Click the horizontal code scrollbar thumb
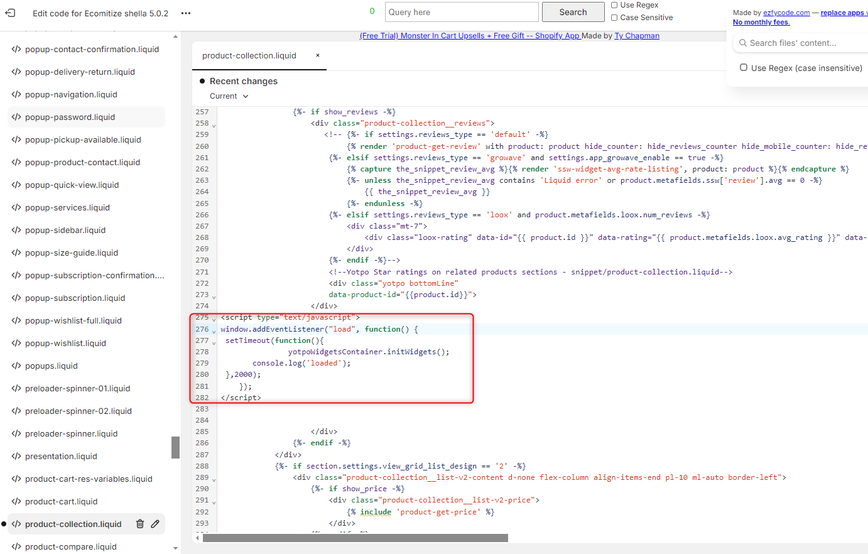Image resolution: width=868 pixels, height=554 pixels. [355, 538]
